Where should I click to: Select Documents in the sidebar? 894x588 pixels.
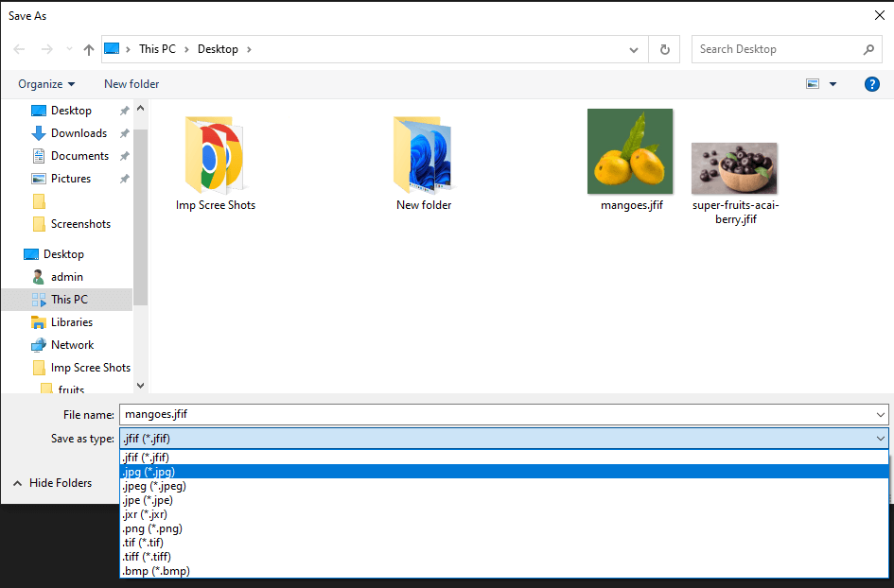pyautogui.click(x=79, y=156)
